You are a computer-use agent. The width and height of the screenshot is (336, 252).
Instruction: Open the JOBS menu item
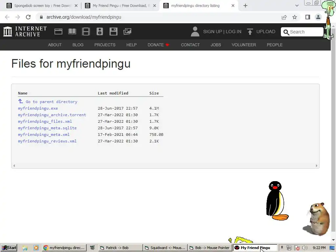[216, 45]
